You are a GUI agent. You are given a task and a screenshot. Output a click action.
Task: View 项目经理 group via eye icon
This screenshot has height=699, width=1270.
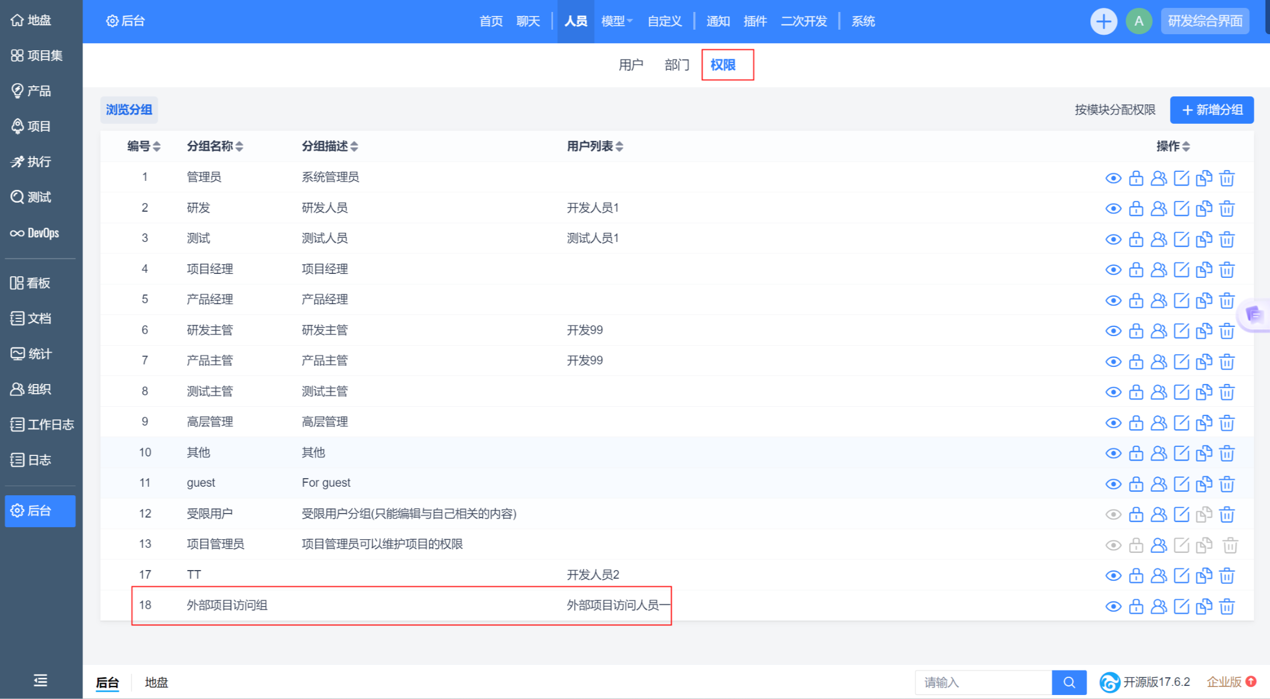pyautogui.click(x=1113, y=270)
